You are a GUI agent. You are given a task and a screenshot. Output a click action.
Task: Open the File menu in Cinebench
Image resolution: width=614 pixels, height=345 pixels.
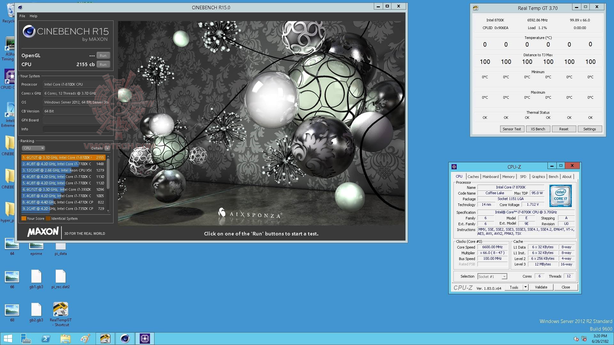coord(22,16)
